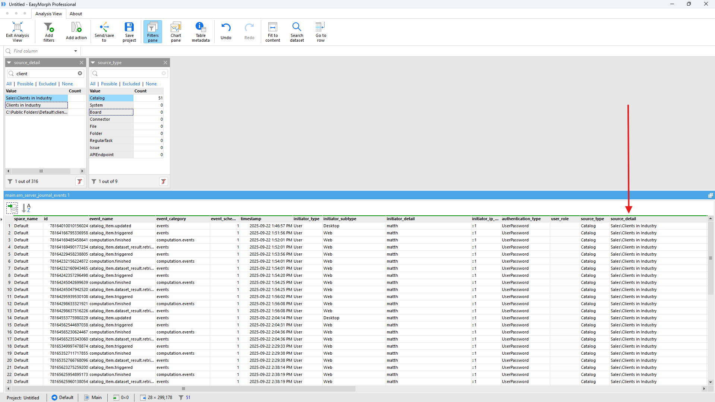715x402 pixels.
Task: Click the Excluded link in source_detail filter
Action: (47, 84)
